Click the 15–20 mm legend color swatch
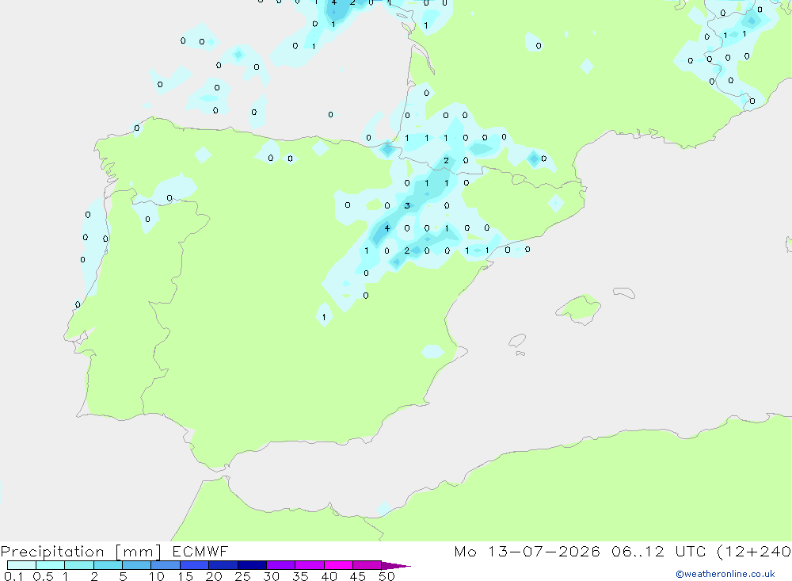Screen dimensions: 792x581 [195, 565]
